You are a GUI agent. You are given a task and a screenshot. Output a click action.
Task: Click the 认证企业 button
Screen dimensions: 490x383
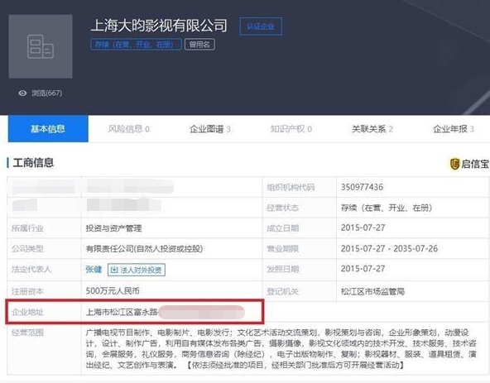tap(261, 26)
